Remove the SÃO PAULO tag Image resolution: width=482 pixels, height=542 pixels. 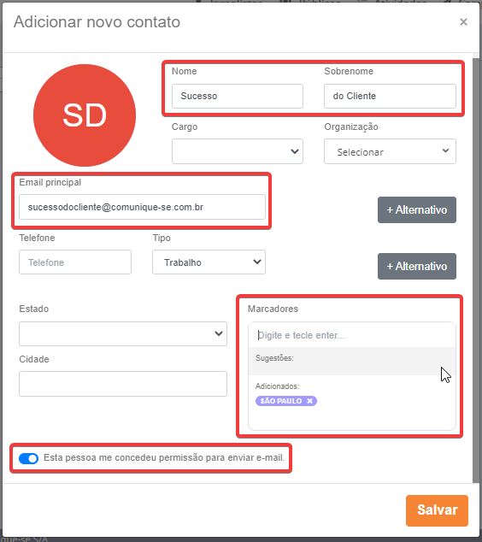[310, 401]
